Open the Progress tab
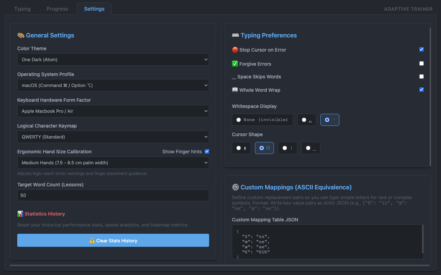441x275 pixels. (x=57, y=9)
